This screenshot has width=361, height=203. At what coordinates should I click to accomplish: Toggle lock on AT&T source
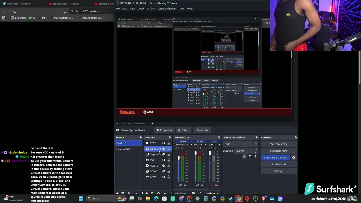pyautogui.click(x=169, y=143)
